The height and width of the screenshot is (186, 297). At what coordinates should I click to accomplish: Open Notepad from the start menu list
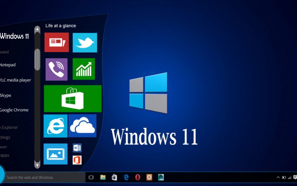click(8, 65)
